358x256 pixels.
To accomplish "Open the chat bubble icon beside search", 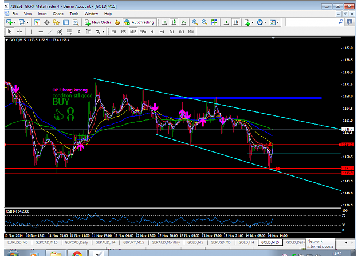I will [349, 22].
